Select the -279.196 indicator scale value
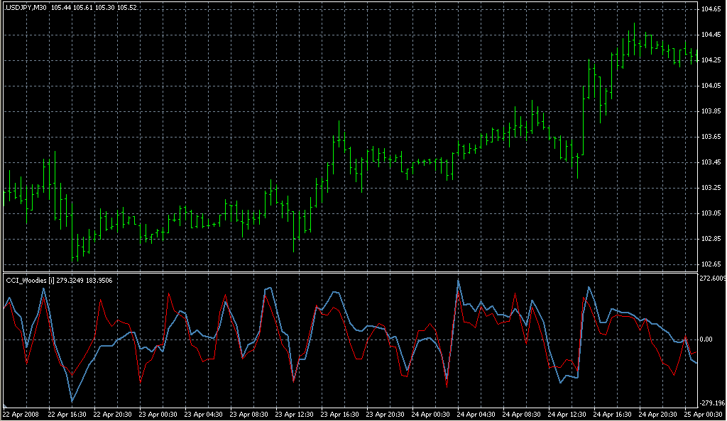This screenshot has width=727, height=421. tap(713, 403)
